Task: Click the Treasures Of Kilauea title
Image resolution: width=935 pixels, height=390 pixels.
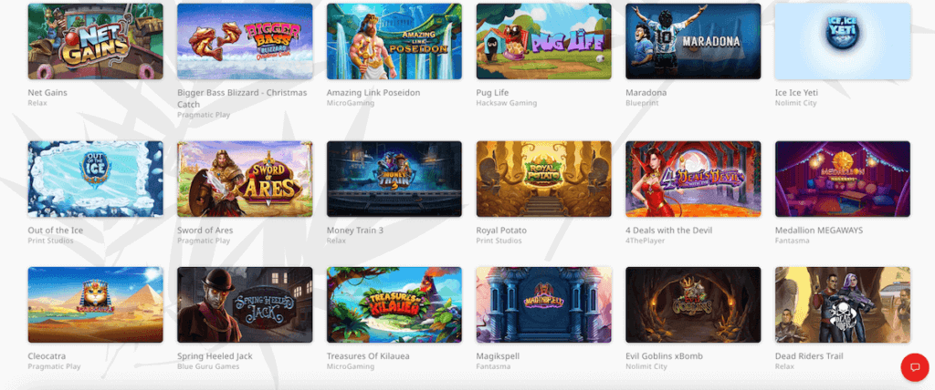Action: click(368, 356)
